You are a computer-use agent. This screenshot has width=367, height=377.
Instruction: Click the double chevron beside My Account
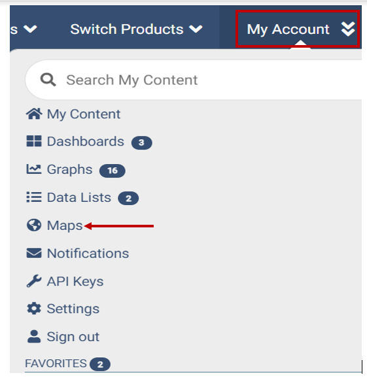[x=348, y=29]
